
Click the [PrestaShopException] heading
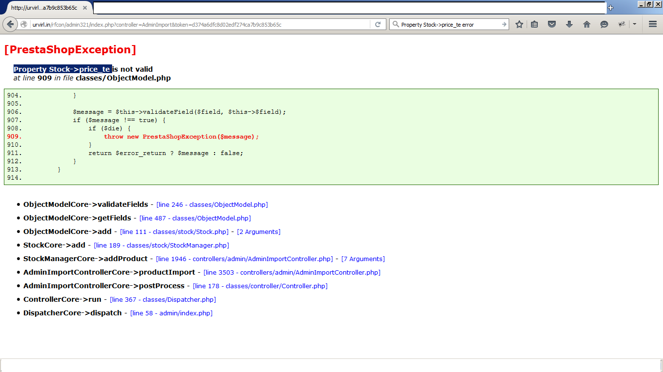click(x=70, y=49)
